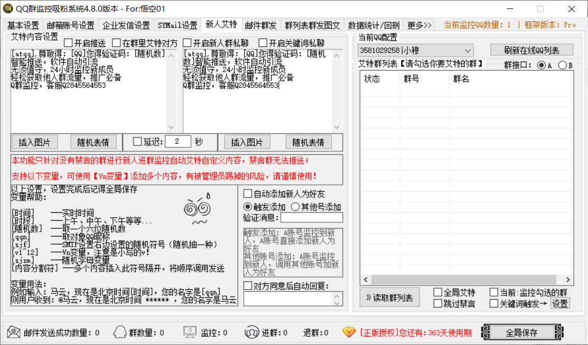This screenshot has width=588, height=345.
Task: Switch to 邮箱账号设置 tab
Action: pyautogui.click(x=71, y=25)
